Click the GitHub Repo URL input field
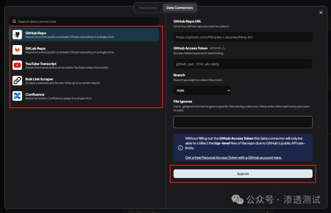 pyautogui.click(x=243, y=37)
